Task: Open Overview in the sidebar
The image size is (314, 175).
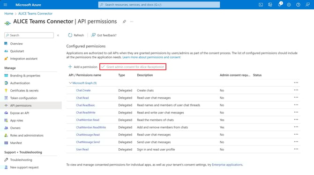Action: (16, 44)
